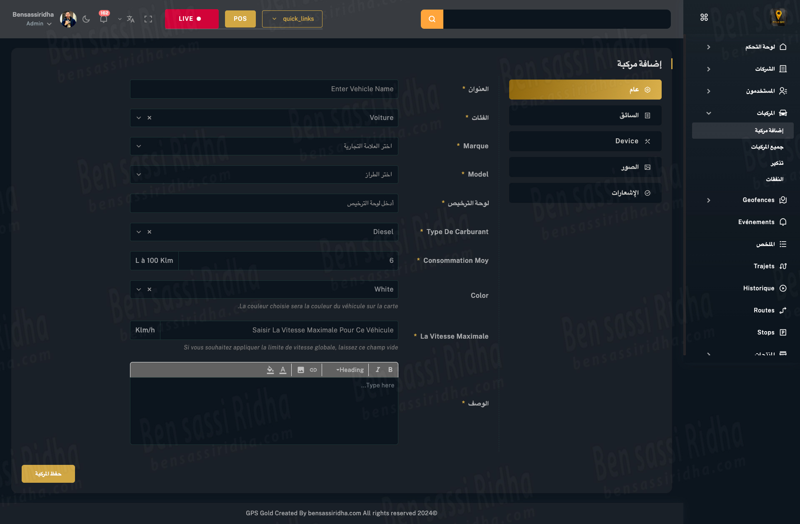
Task: Expand the quick_links dropdown
Action: [x=292, y=19]
